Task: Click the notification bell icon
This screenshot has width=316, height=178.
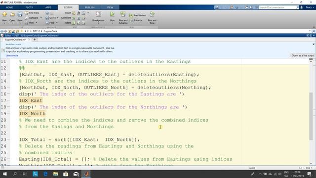Action: (x=302, y=7)
